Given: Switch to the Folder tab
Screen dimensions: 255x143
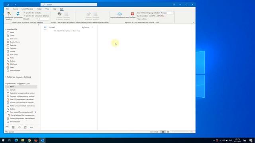Looking at the screenshot, I should (x=39, y=9).
